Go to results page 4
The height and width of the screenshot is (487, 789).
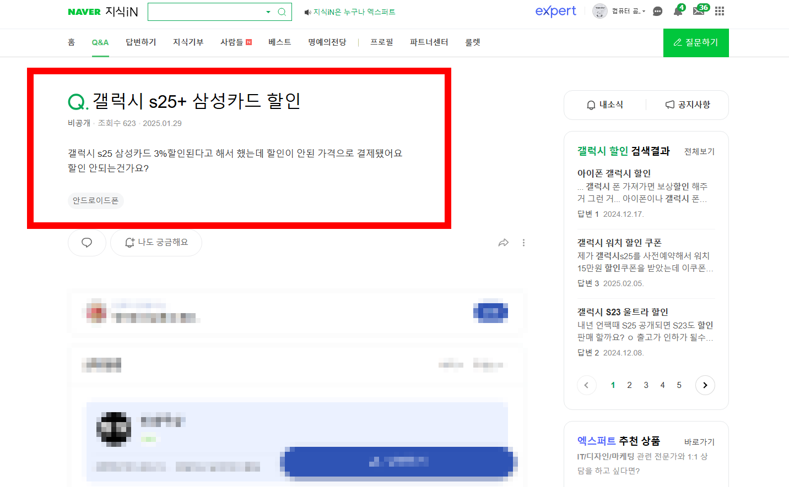[x=662, y=385]
